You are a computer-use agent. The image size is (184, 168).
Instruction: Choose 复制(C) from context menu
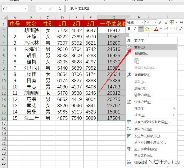151,47
